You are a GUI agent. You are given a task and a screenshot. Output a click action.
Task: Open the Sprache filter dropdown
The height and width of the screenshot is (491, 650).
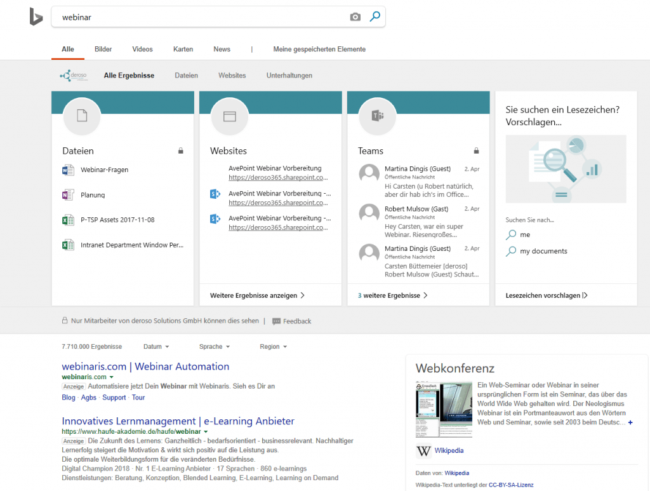[215, 347]
